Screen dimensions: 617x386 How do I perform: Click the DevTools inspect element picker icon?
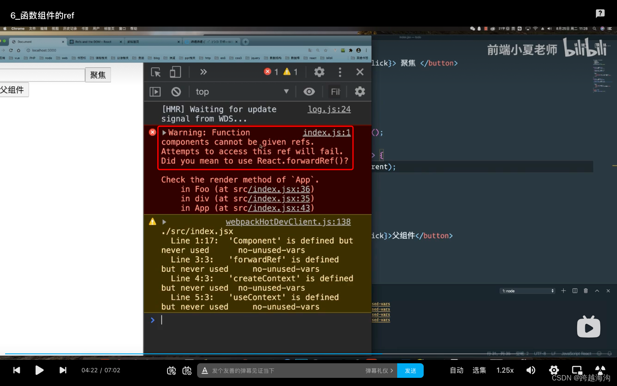pos(156,72)
